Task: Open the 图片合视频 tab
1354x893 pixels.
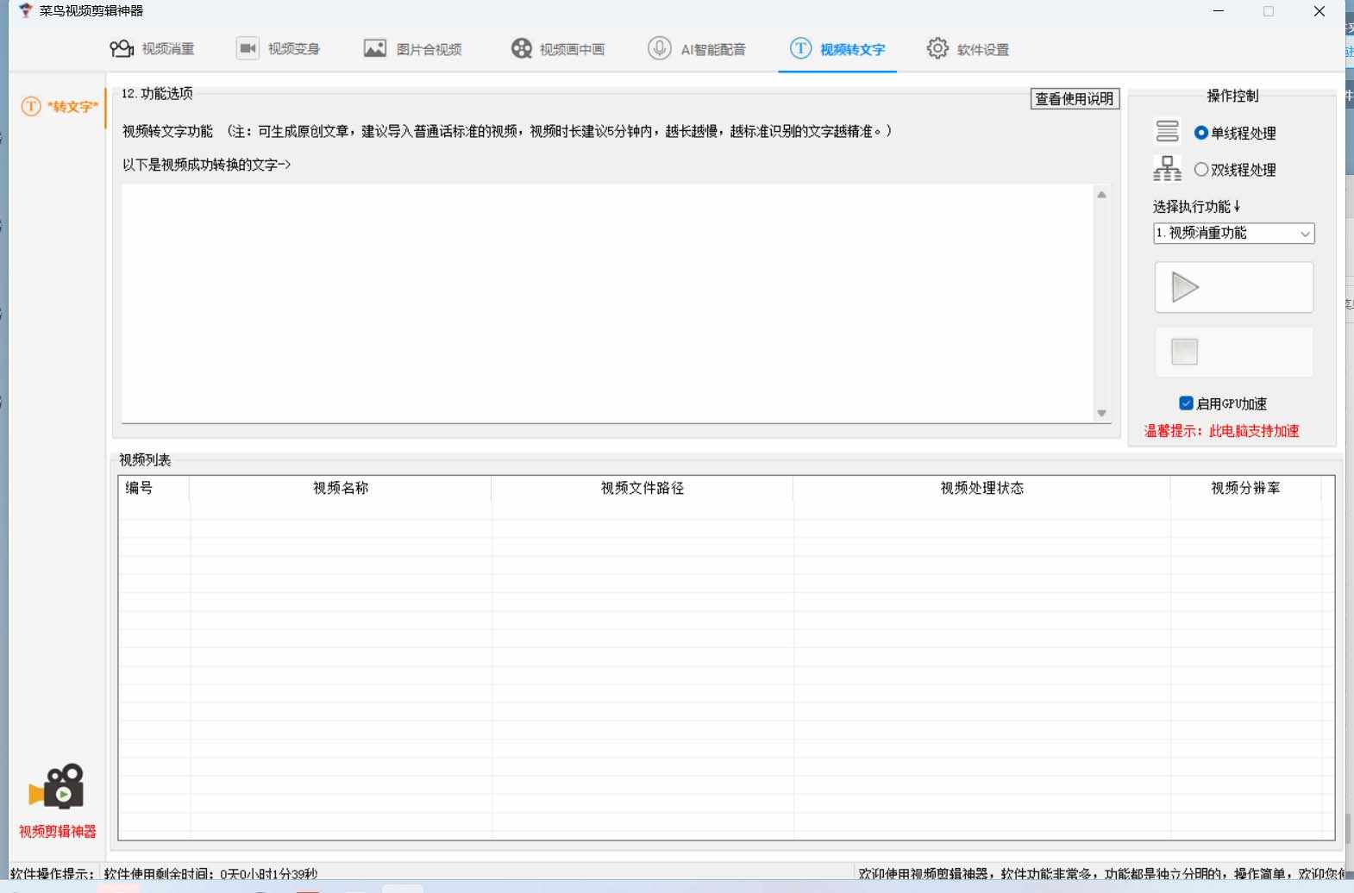Action: [x=412, y=49]
